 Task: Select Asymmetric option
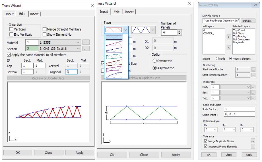tap(154, 68)
